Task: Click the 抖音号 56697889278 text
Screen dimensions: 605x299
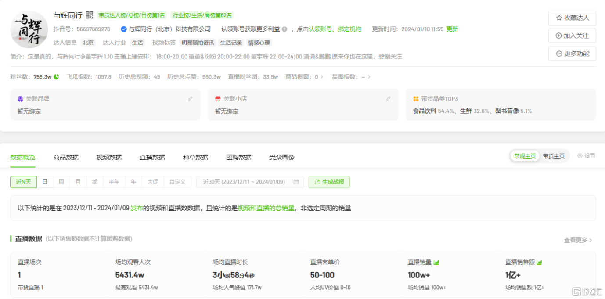Action: pyautogui.click(x=82, y=29)
